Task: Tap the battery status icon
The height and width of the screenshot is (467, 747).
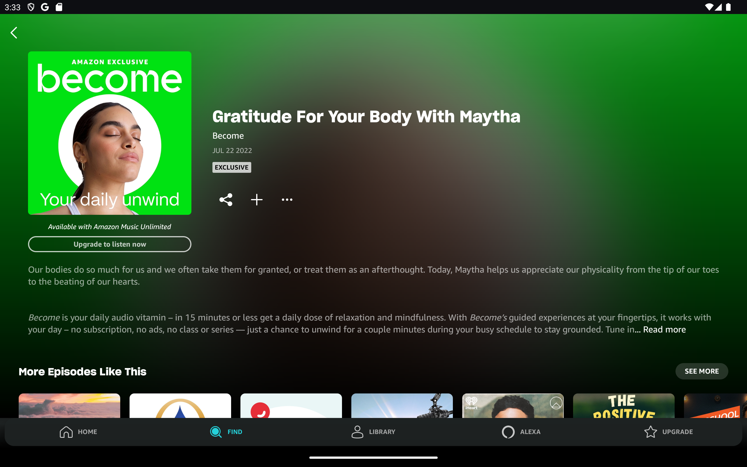Action: [728, 7]
